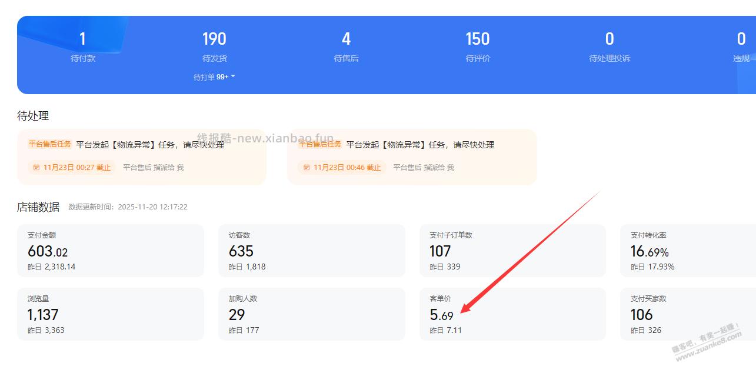756x373 pixels.
Task: Click the calendar icon beside 11月23日 00:27
Action: click(36, 168)
